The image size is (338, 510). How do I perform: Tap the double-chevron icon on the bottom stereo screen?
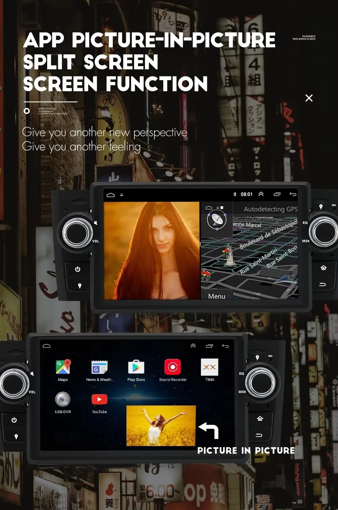(x=193, y=345)
